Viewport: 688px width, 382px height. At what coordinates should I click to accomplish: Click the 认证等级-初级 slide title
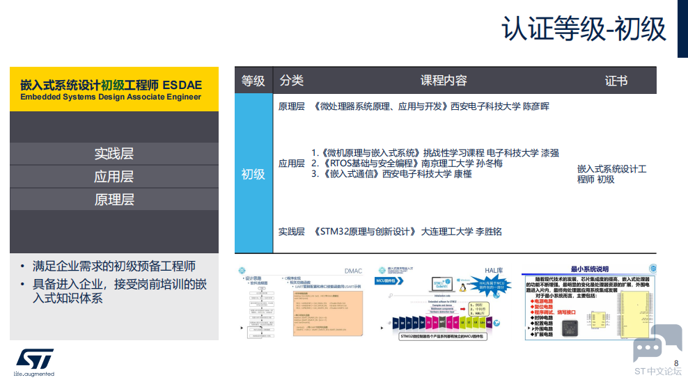coord(584,29)
